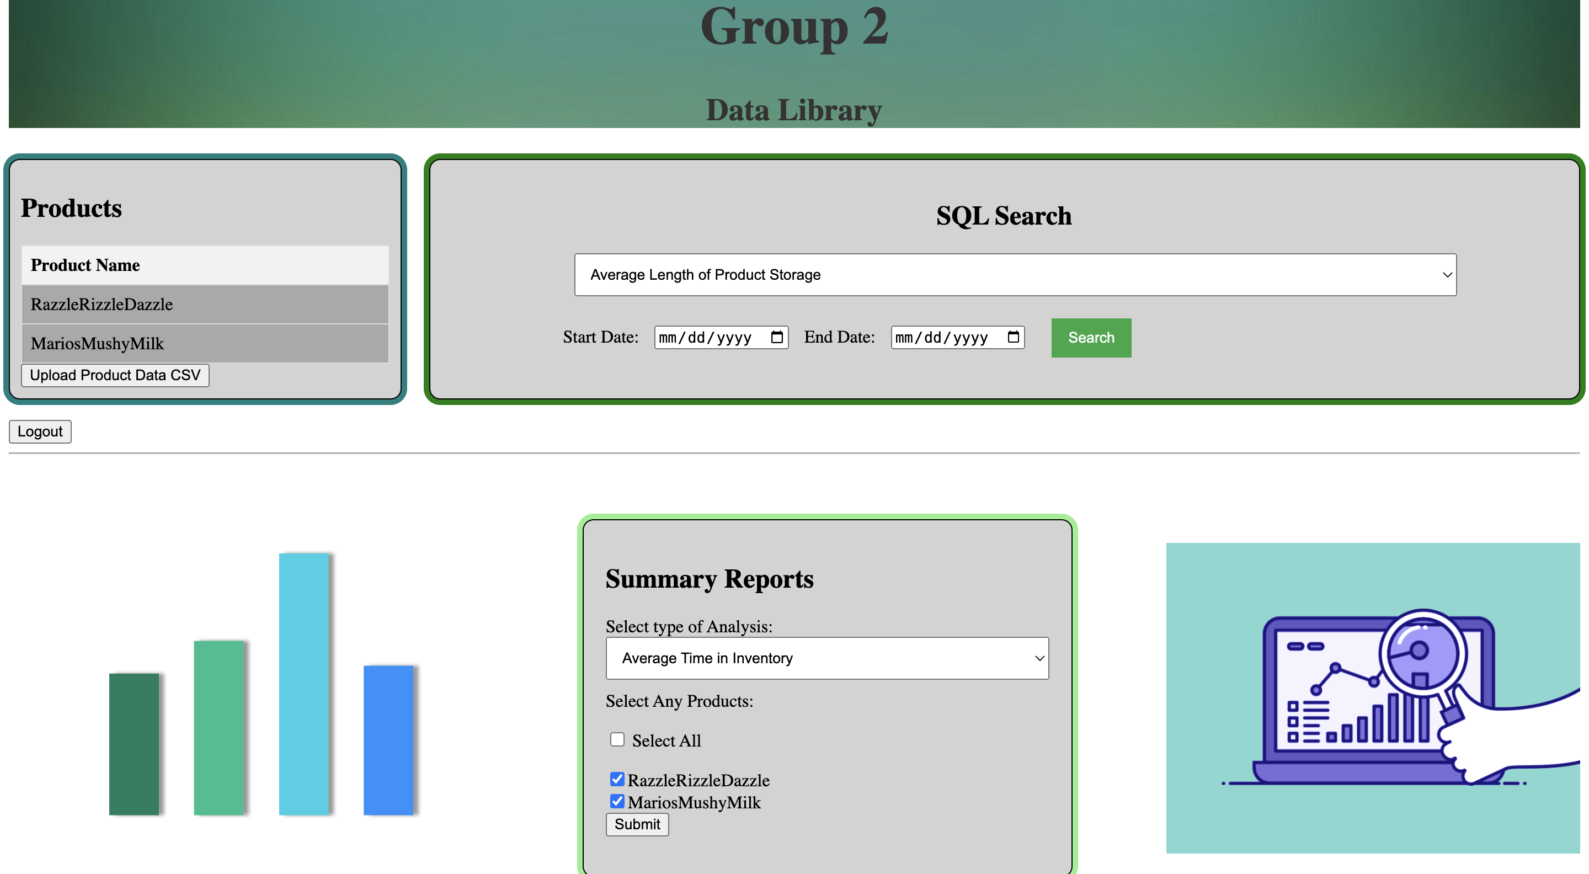Check the Select All checkbox
The height and width of the screenshot is (874, 1589).
(x=617, y=739)
